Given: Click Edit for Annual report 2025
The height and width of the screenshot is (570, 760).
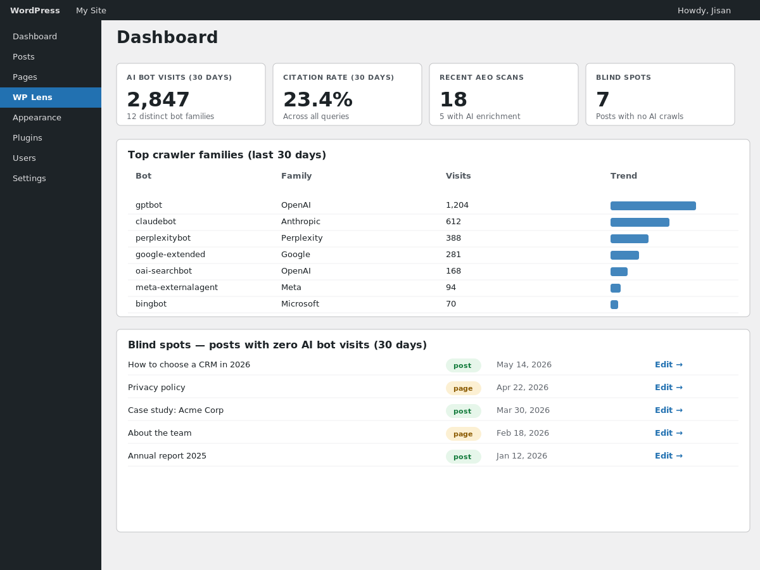Looking at the screenshot, I should [669, 456].
